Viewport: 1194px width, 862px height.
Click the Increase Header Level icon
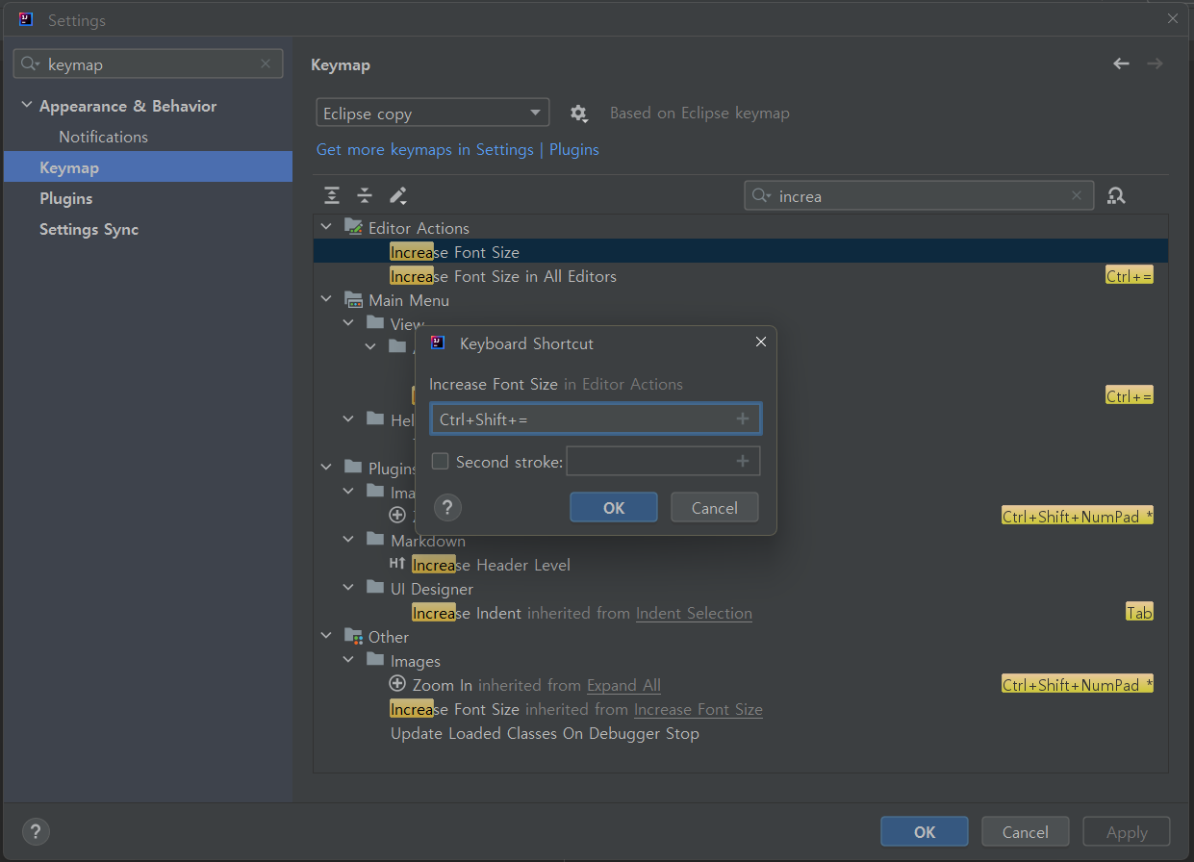click(x=397, y=565)
